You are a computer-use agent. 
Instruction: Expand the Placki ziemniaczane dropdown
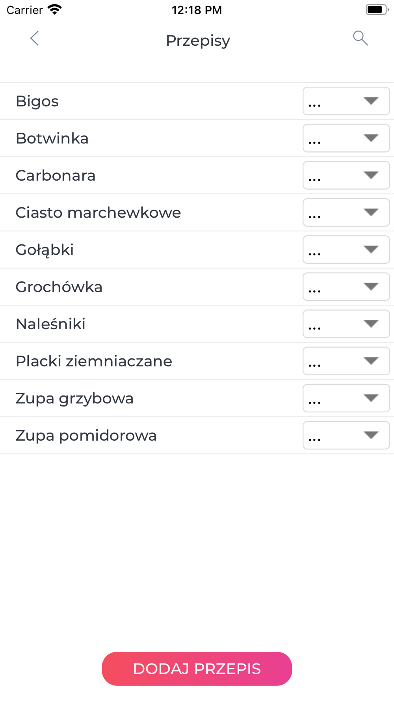pyautogui.click(x=346, y=361)
